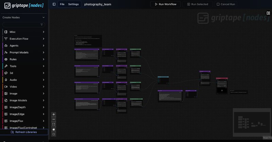272x142 pixels.
Task: Expand the Image/Depth chevron
Action: (x=44, y=107)
